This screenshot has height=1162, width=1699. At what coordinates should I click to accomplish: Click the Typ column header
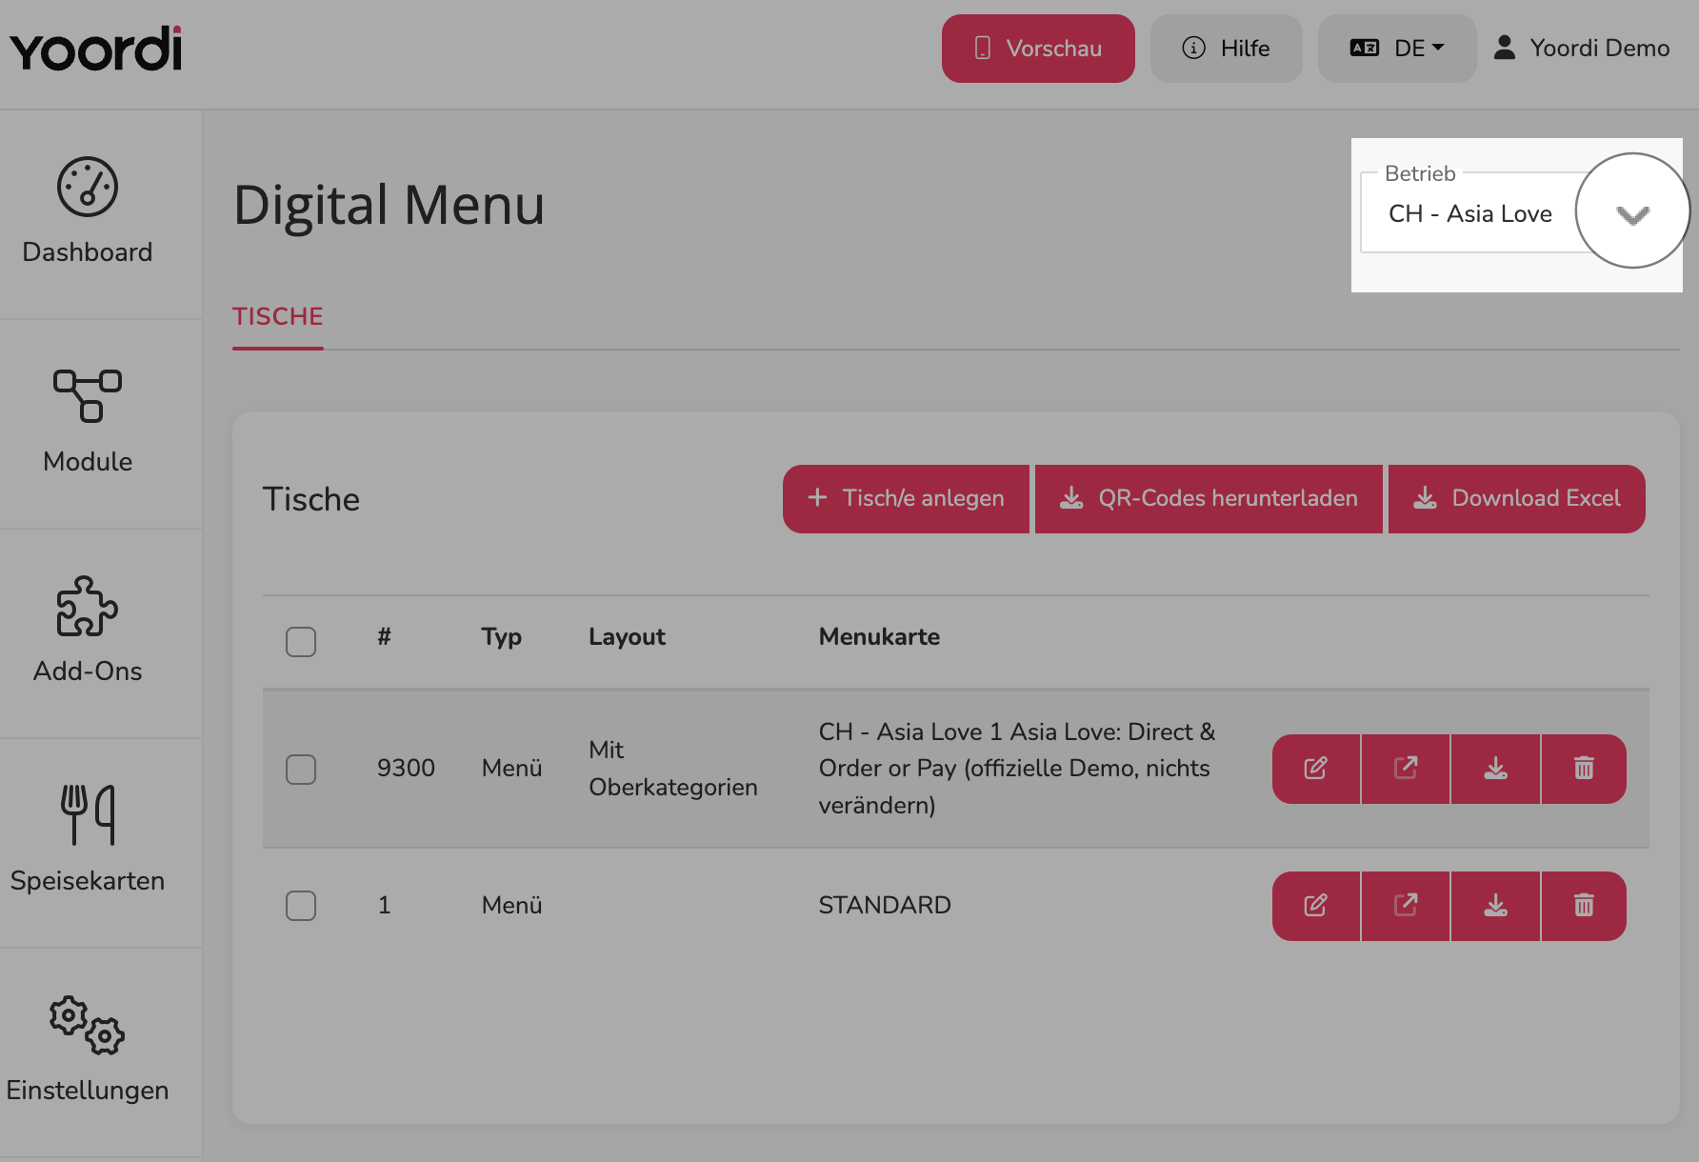coord(501,637)
